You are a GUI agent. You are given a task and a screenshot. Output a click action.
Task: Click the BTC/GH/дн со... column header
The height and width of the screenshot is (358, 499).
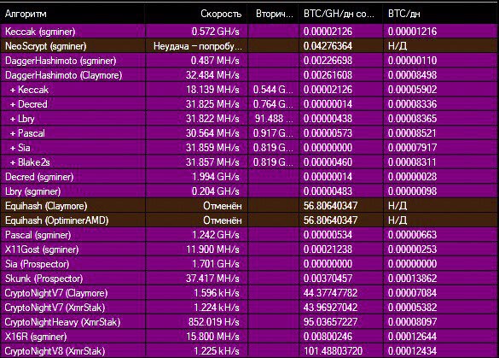(x=341, y=14)
